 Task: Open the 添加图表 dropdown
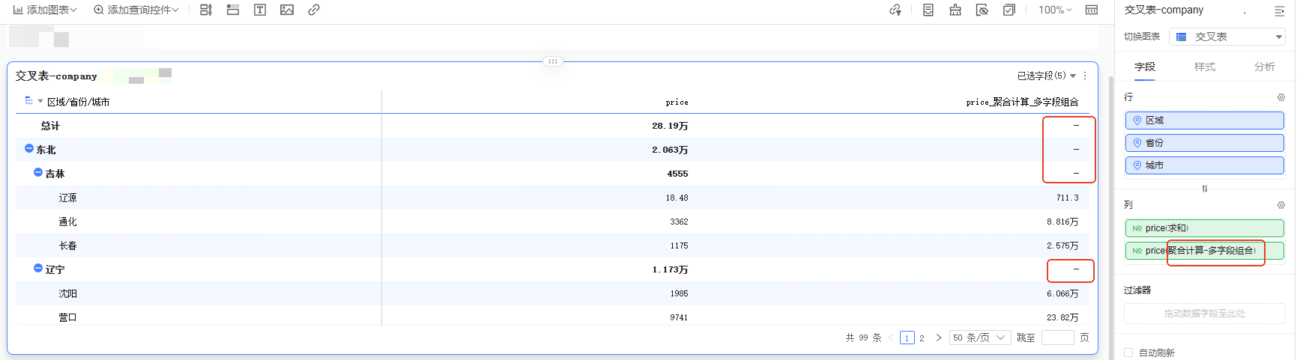45,10
